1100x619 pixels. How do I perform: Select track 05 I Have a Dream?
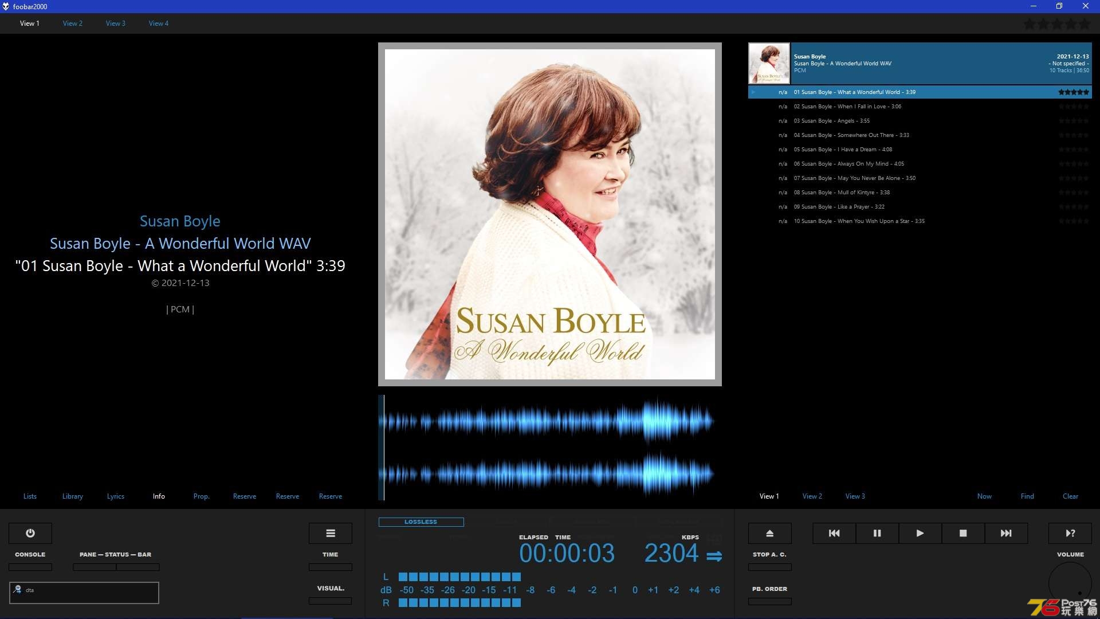pos(920,150)
